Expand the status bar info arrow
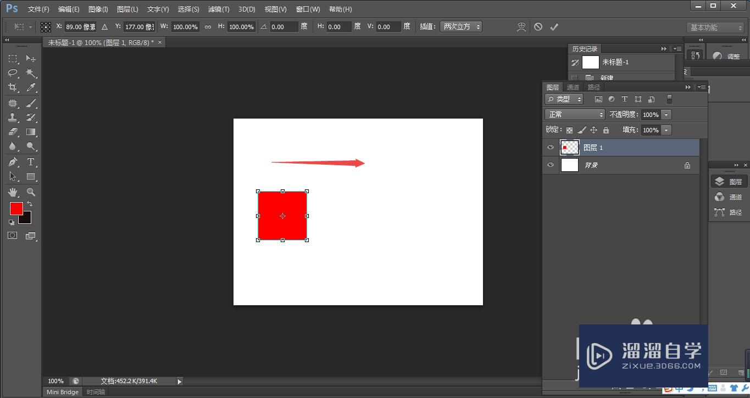The width and height of the screenshot is (750, 398). pos(179,381)
